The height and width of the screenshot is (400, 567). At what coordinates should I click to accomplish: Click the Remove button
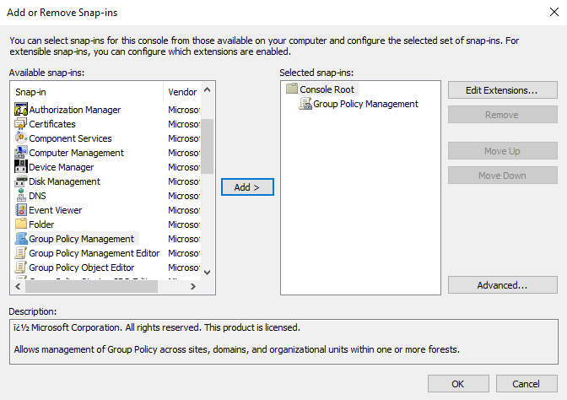(x=502, y=115)
